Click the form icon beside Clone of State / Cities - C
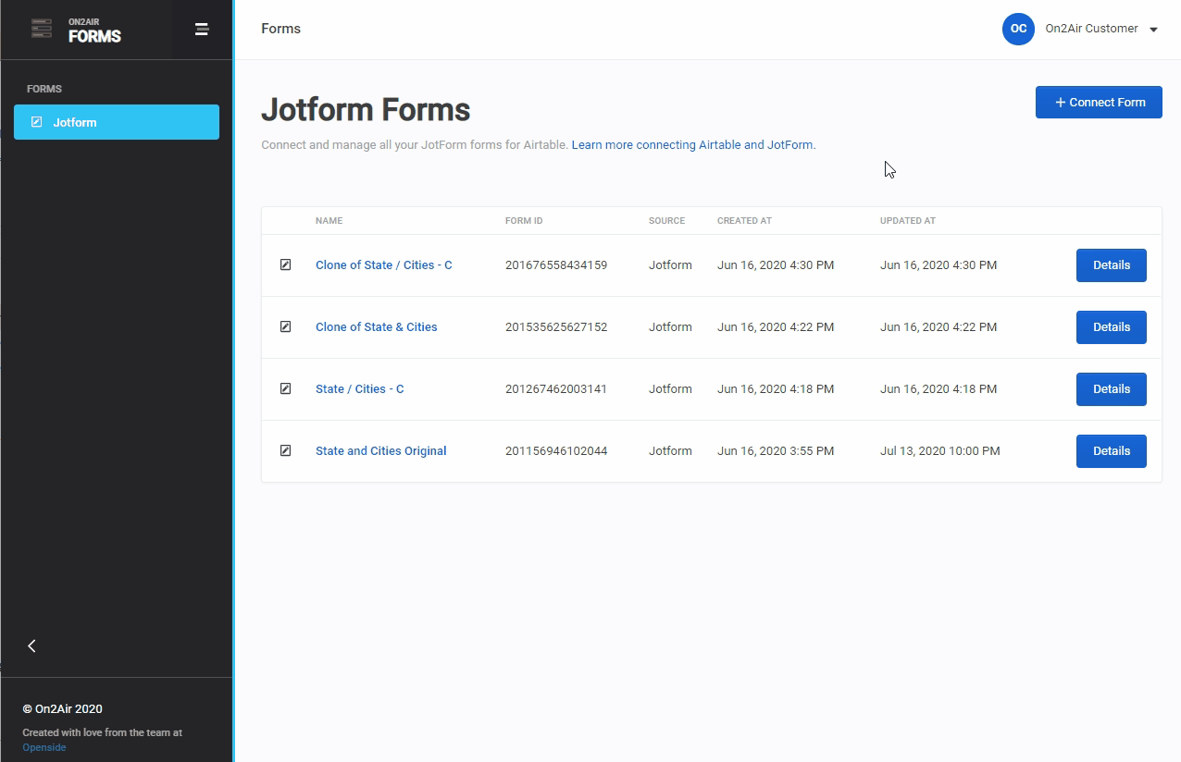 [285, 265]
